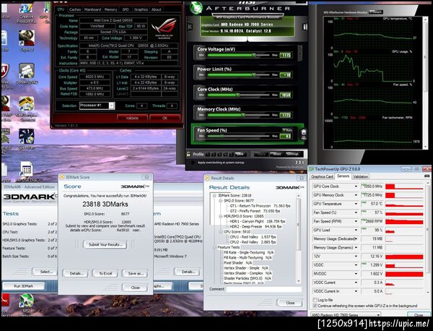
Task: Click the GPU-Z sensors vertical scrollbar
Action: pos(428,238)
